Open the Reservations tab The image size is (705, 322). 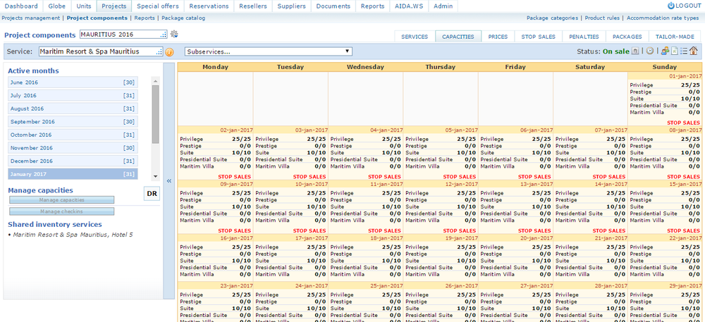209,6
